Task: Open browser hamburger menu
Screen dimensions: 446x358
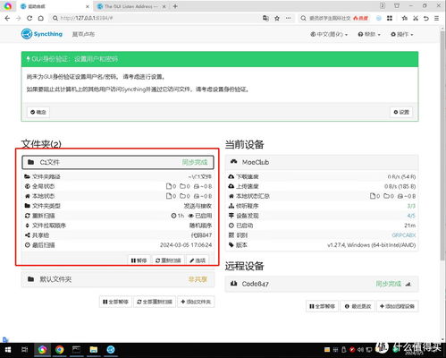Action: (x=436, y=18)
